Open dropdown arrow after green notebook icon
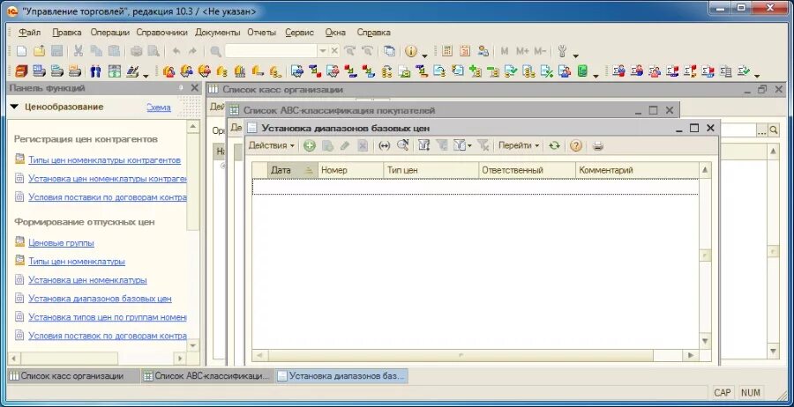Viewport: 794px width, 407px height. click(x=596, y=76)
